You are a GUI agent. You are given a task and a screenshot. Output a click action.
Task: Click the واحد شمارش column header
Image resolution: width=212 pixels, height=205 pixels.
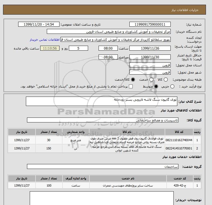(x=76, y=132)
